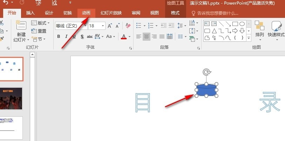Clear all text formatting with the eraser icon
The height and width of the screenshot is (141, 285).
(x=128, y=26)
